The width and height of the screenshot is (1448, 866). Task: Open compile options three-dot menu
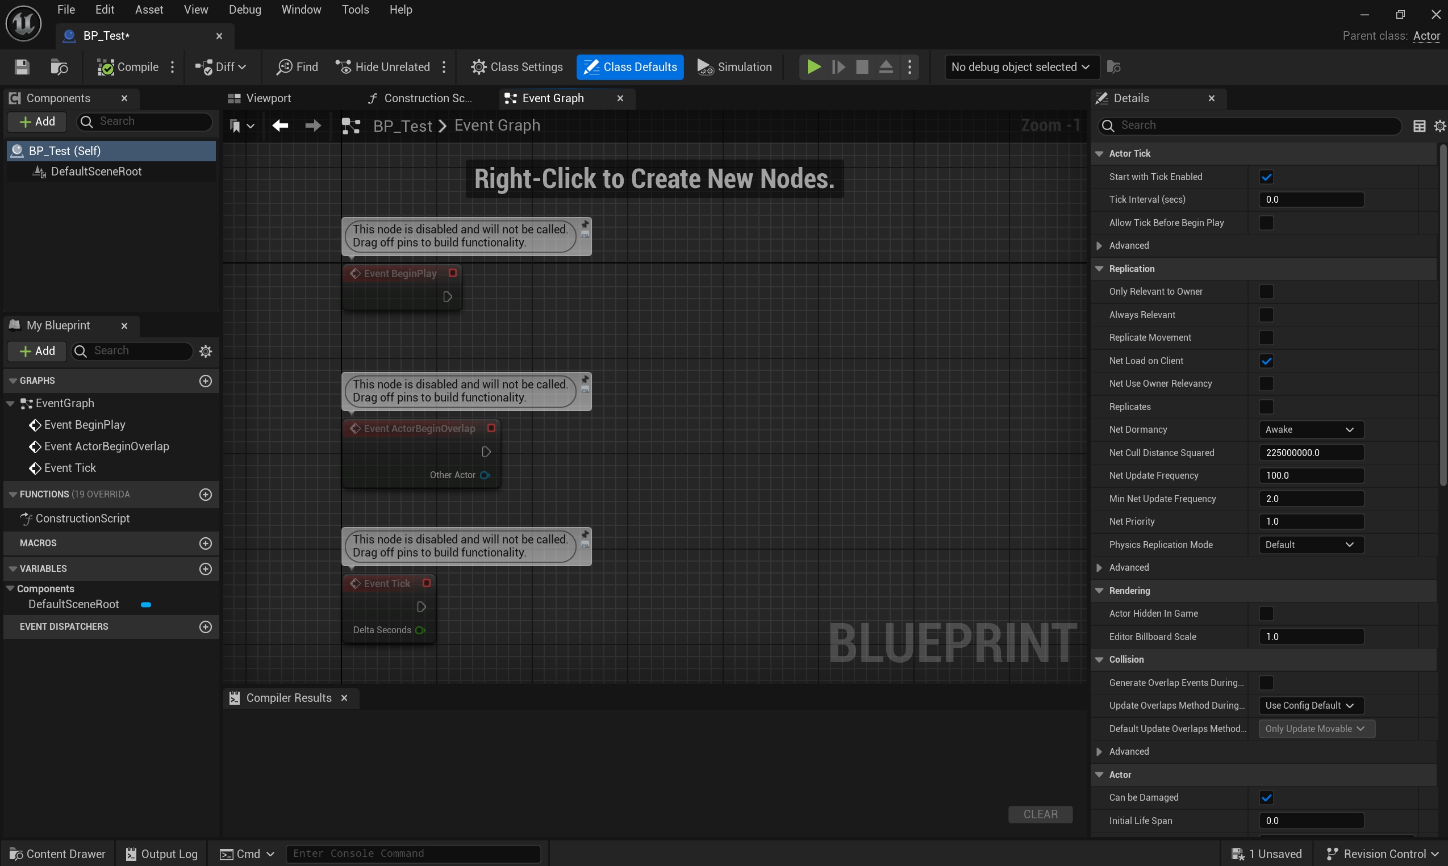pyautogui.click(x=172, y=67)
